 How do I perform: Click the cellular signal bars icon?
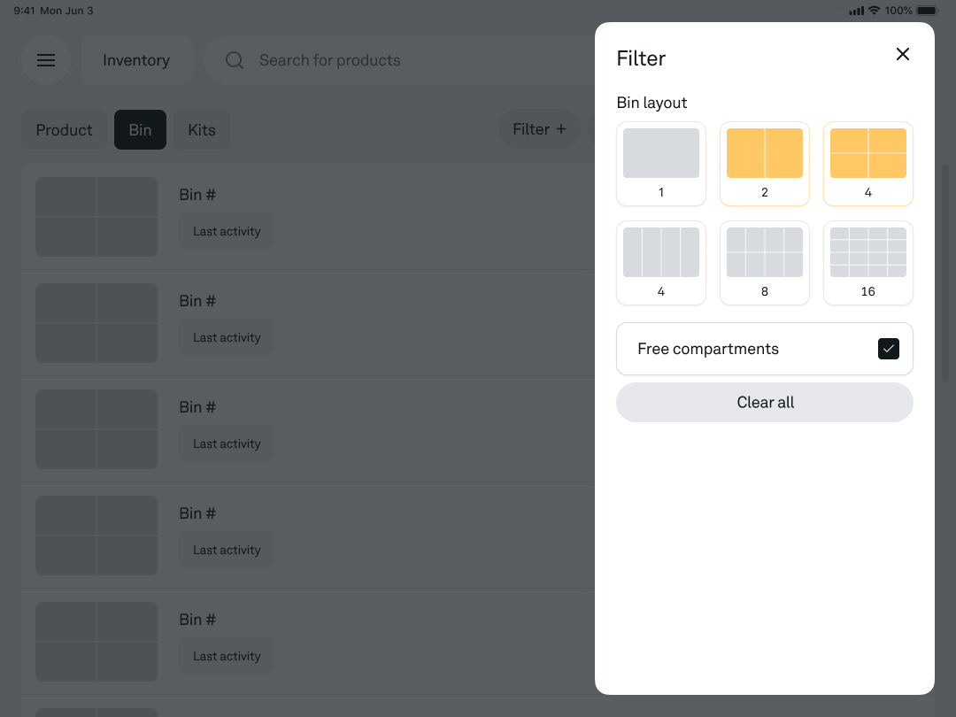pyautogui.click(x=857, y=11)
